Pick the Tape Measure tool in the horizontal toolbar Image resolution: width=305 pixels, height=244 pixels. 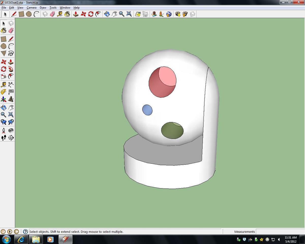click(x=60, y=14)
